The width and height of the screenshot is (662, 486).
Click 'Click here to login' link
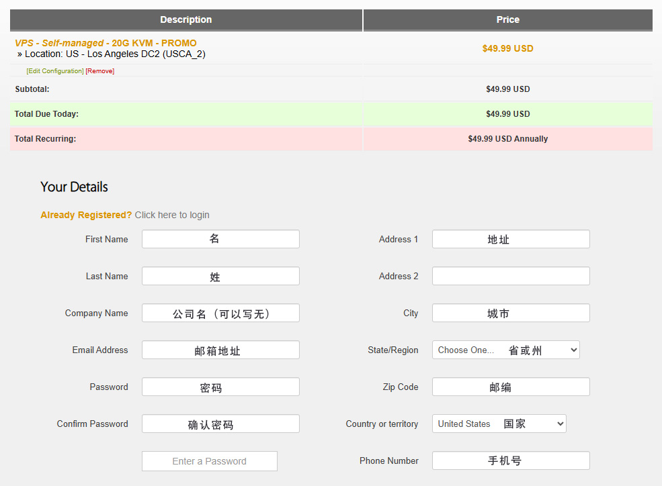click(x=172, y=215)
